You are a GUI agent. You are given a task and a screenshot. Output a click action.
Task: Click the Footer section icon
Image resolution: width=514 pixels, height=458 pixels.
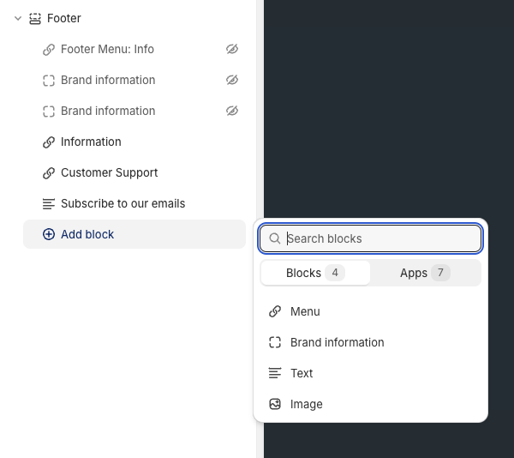pyautogui.click(x=34, y=18)
